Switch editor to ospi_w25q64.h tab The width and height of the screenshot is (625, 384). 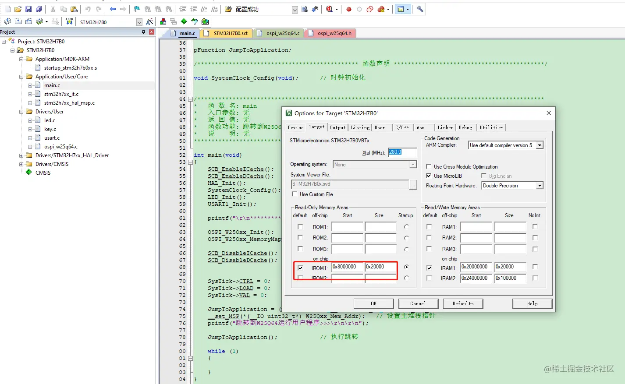330,33
